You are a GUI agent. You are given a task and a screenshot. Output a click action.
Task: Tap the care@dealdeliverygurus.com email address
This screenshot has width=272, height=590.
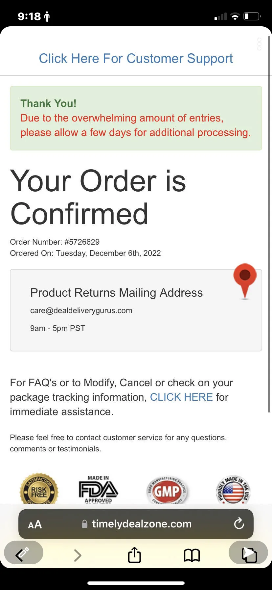(81, 310)
